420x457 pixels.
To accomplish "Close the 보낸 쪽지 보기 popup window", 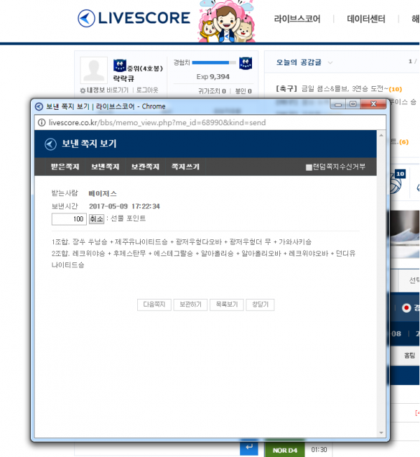I will point(374,104).
